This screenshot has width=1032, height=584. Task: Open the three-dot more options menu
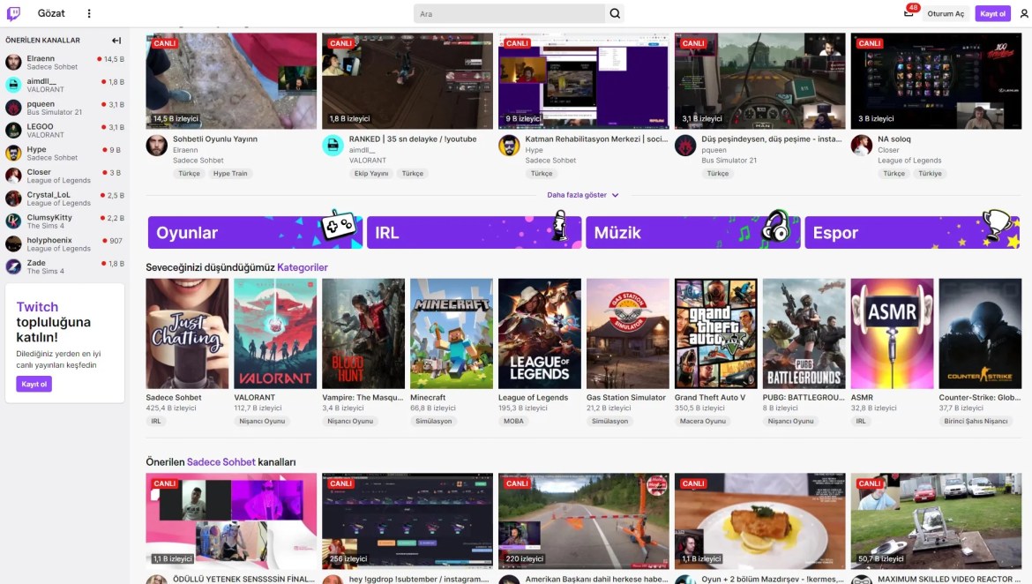click(89, 13)
